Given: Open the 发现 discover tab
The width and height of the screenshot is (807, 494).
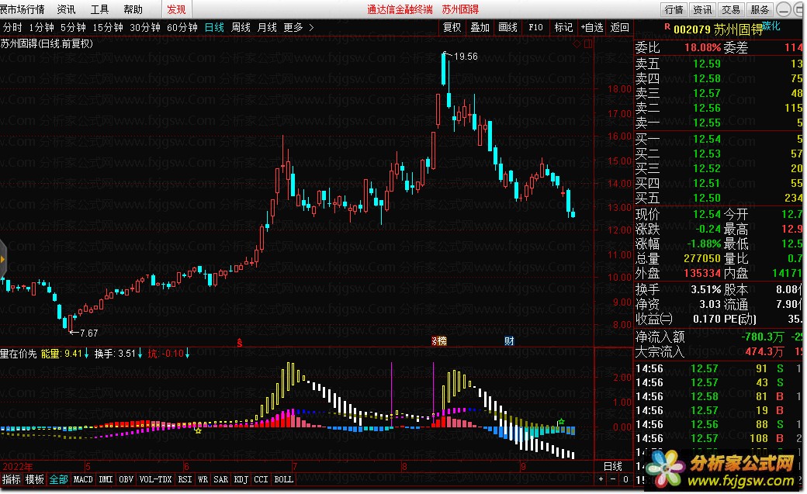Looking at the screenshot, I should coord(176,9).
